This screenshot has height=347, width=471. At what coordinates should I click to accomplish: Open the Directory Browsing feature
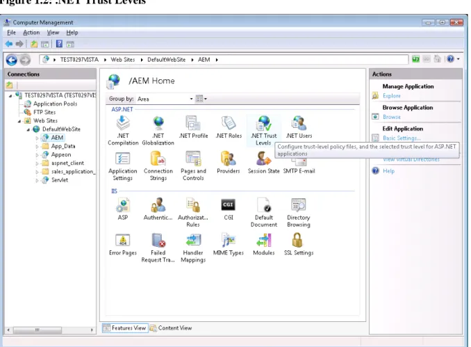[299, 212]
